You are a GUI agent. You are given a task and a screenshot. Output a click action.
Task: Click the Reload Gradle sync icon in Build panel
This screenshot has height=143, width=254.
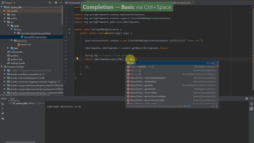[x=3, y=104]
